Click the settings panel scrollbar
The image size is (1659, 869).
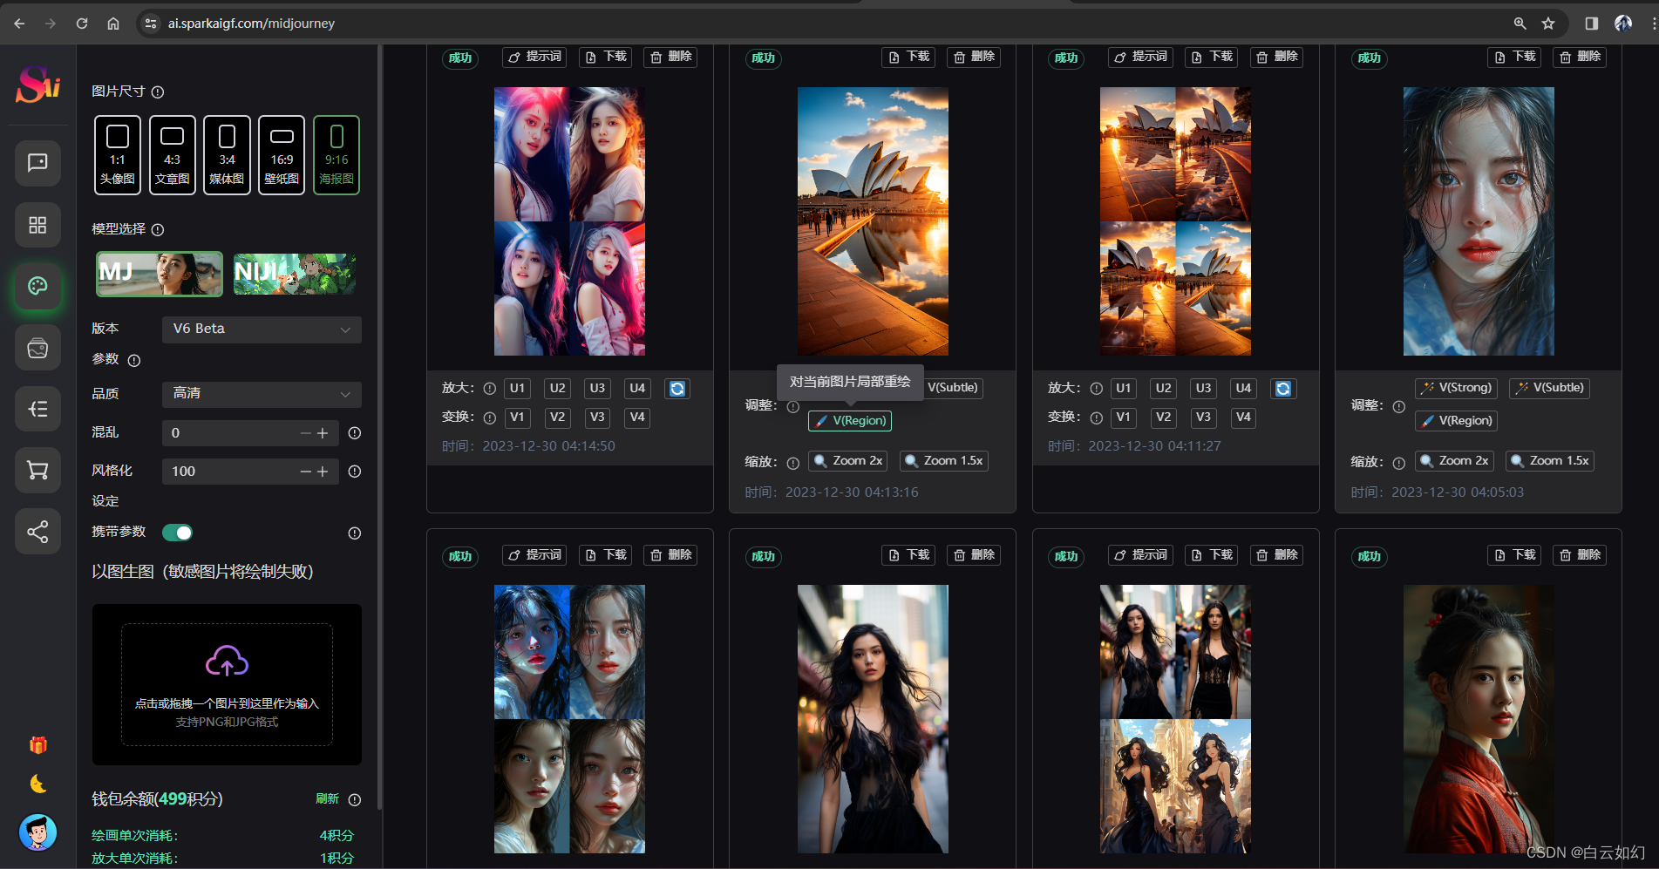coord(380,427)
